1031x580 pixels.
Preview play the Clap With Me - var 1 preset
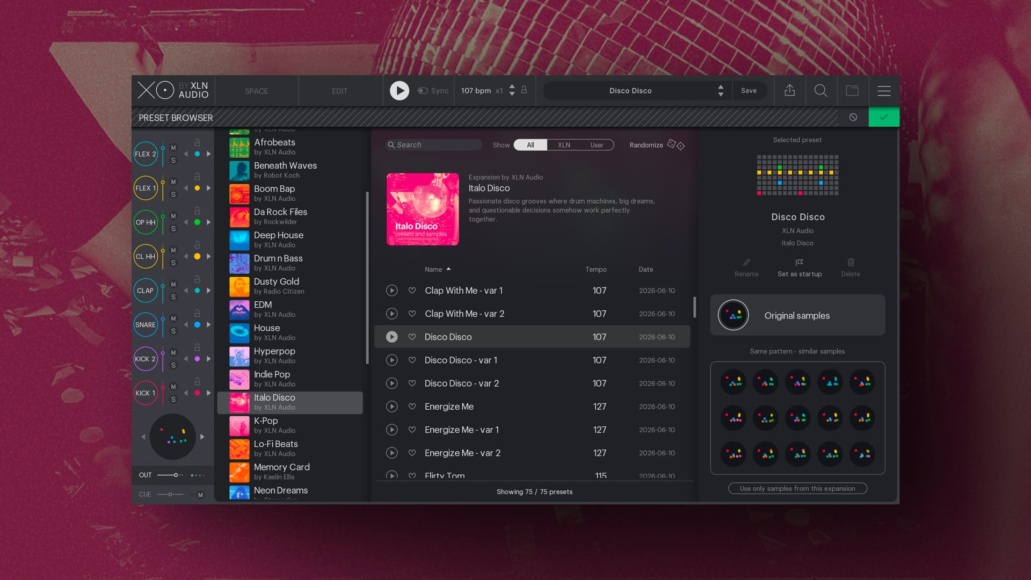click(x=392, y=291)
